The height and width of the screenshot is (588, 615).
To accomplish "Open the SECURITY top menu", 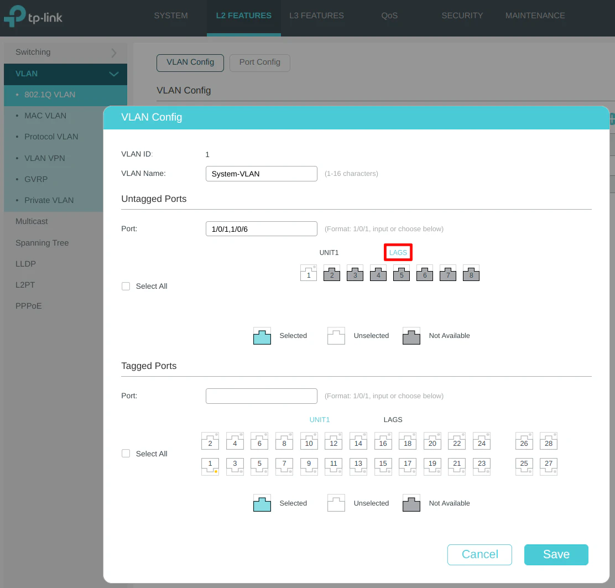I will tap(462, 15).
